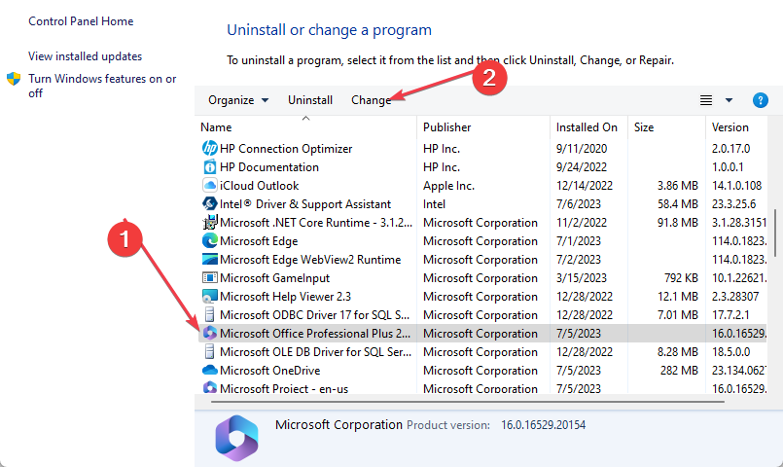Image resolution: width=783 pixels, height=467 pixels.
Task: Select the Microsoft Edge entry
Action: pos(481,240)
